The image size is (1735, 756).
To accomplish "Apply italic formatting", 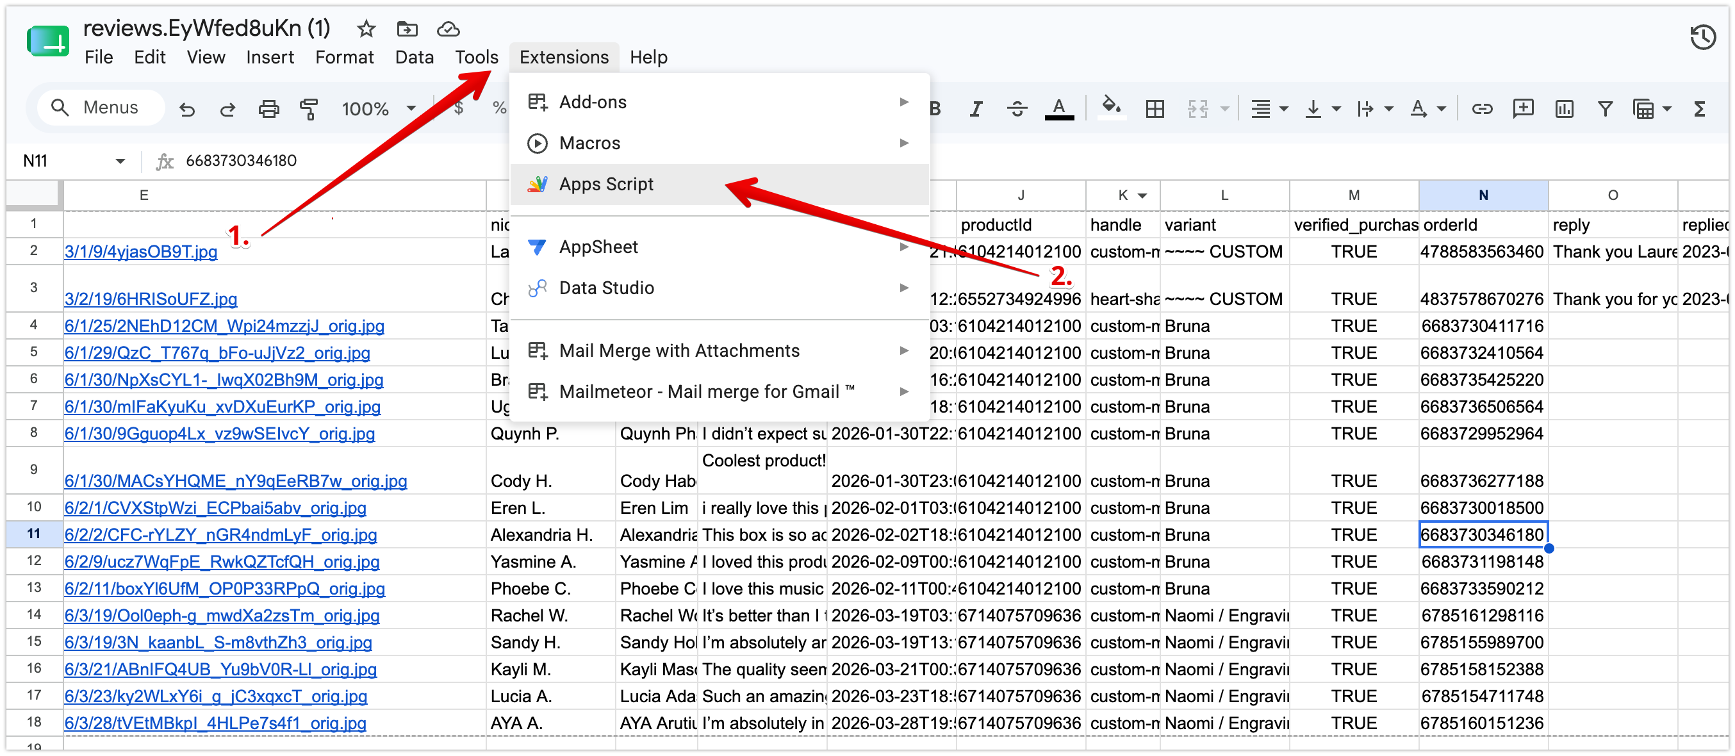I will (x=975, y=108).
